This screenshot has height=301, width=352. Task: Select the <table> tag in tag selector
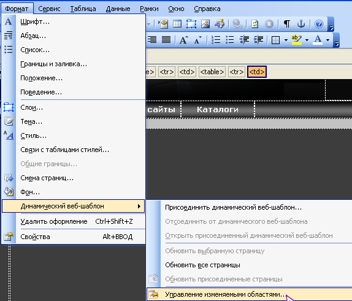212,72
